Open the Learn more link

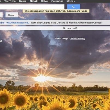pos(74,11)
